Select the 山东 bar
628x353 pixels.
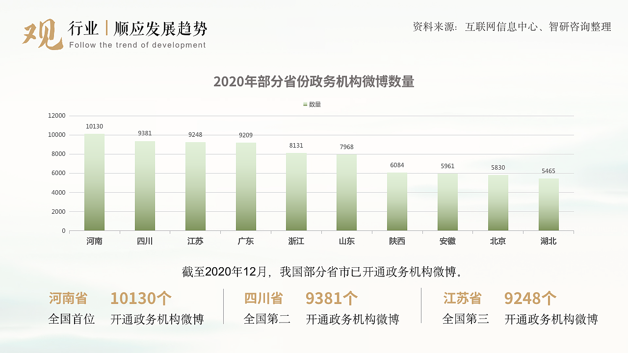[x=346, y=193]
